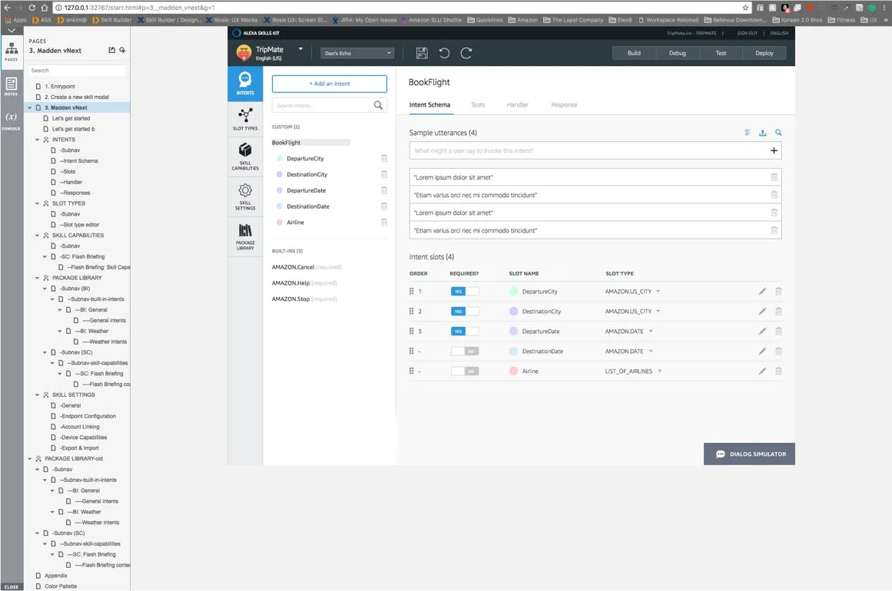Open the ASK bookmark in browser bar
The height and width of the screenshot is (591, 892).
click(42, 20)
